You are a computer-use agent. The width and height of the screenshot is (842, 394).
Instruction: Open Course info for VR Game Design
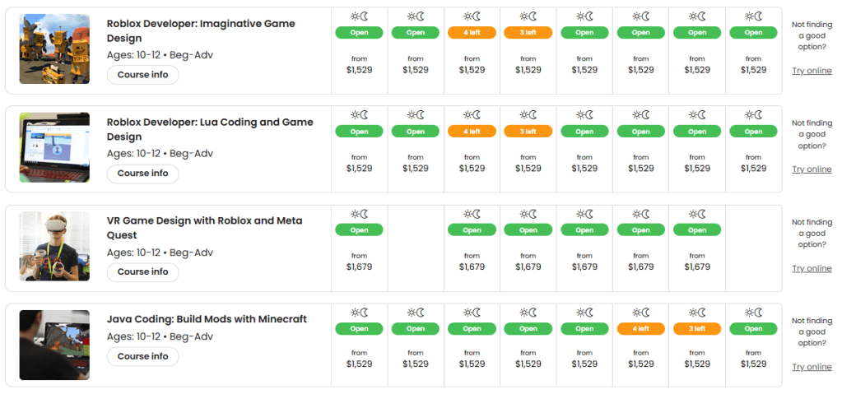point(142,272)
